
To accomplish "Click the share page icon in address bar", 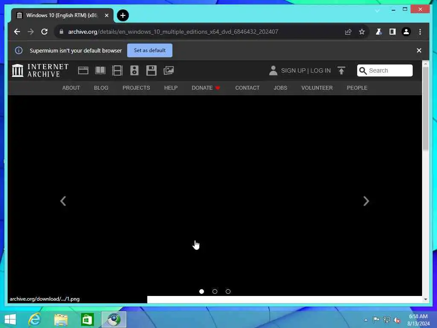I will (x=348, y=32).
